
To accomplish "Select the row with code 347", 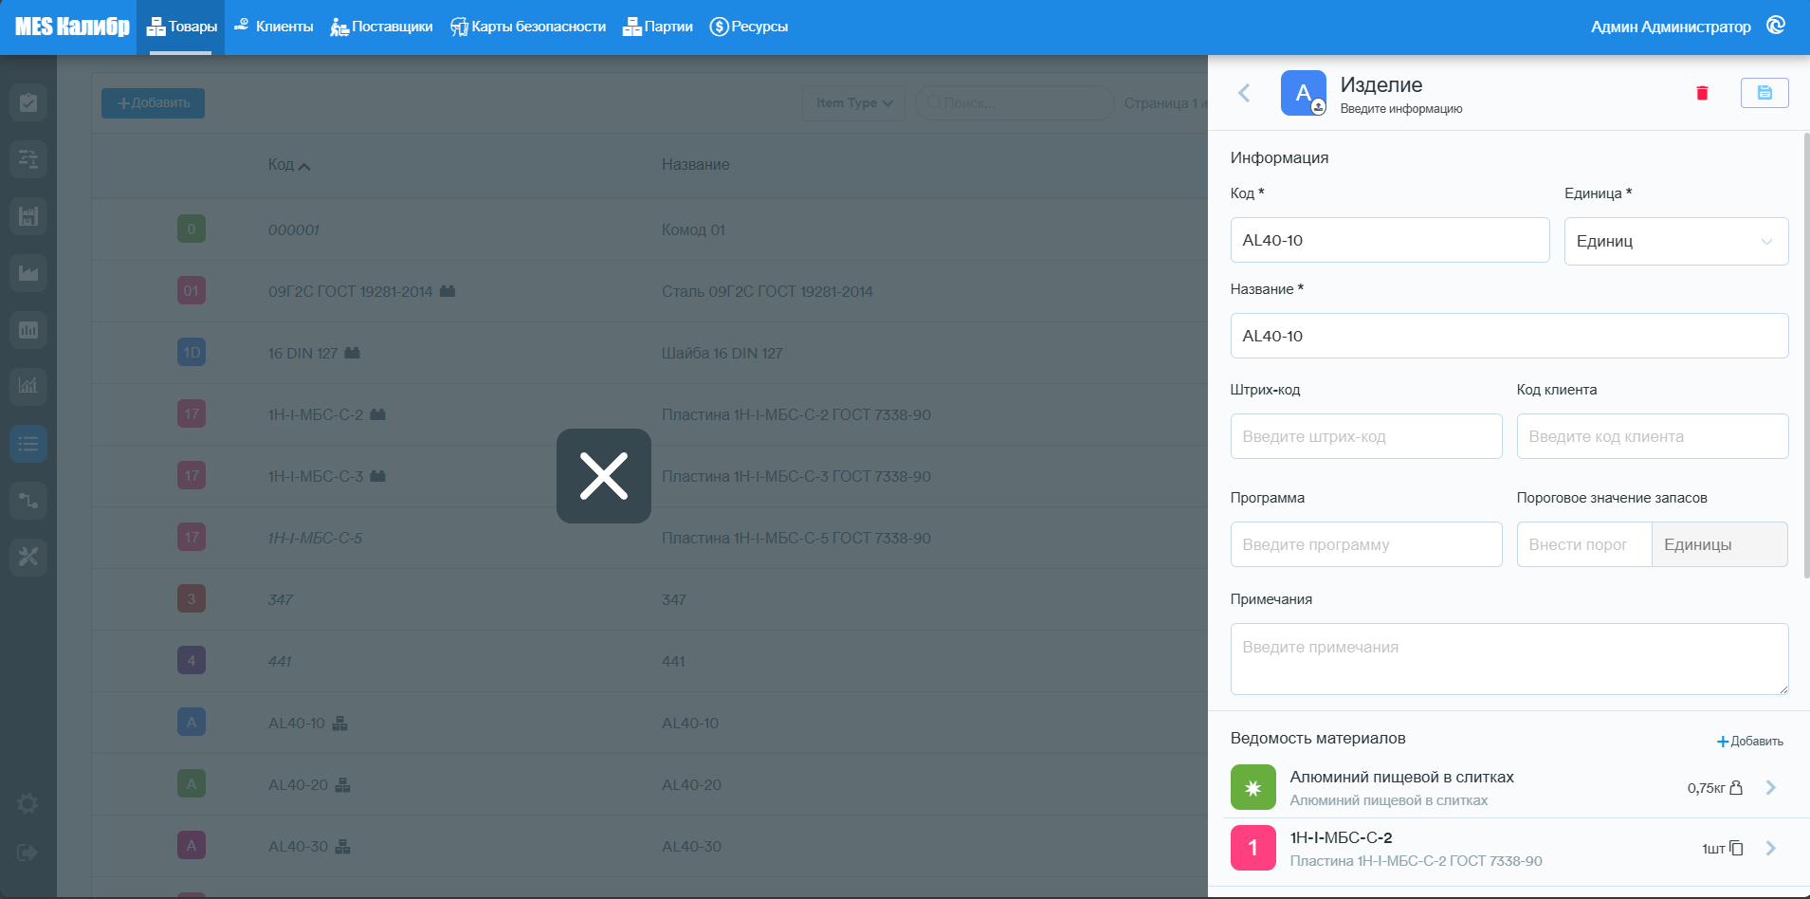I will coord(649,599).
